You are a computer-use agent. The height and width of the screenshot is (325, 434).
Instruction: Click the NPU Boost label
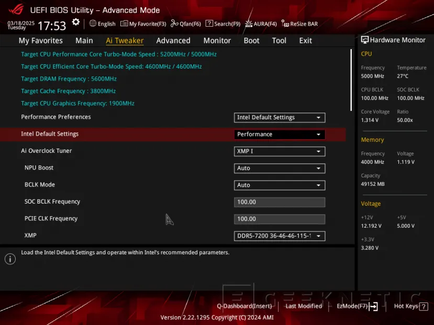pos(39,167)
